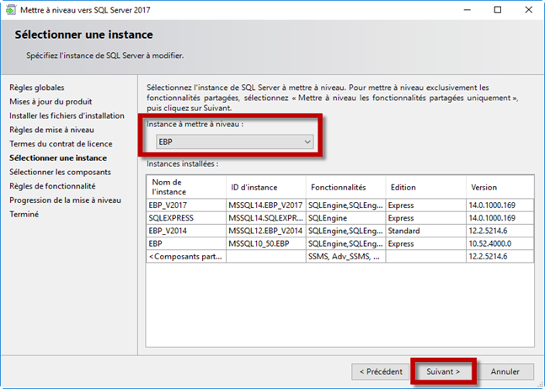Viewport: 545px width, 389px height.
Task: Click the Annuler button
Action: 505,371
